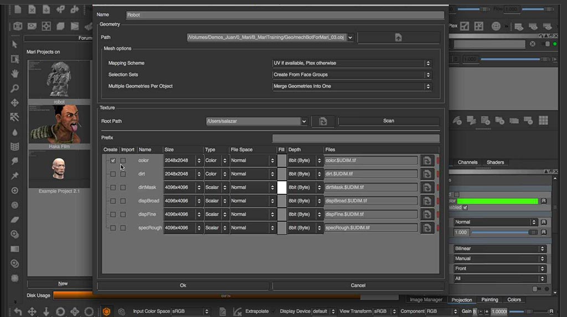Screen dimensions: 567x317
Task: Select the Move cross-arrows tool
Action: (14, 103)
